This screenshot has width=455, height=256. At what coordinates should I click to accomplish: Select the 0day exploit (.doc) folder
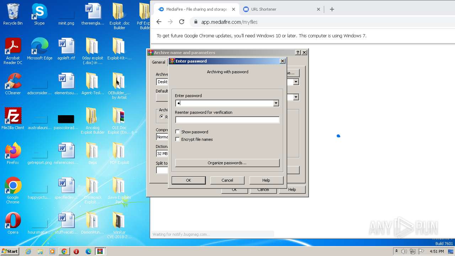click(92, 51)
